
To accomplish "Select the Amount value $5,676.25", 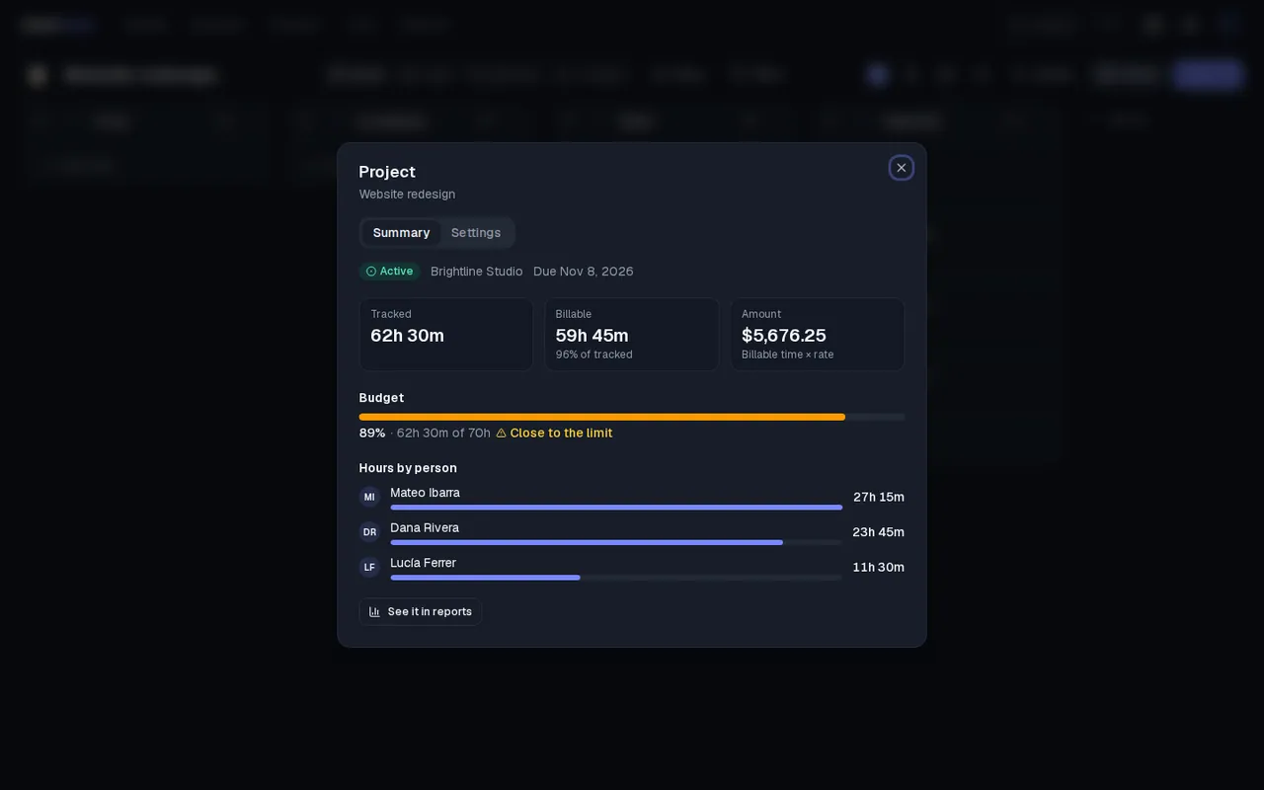I will pos(784,336).
